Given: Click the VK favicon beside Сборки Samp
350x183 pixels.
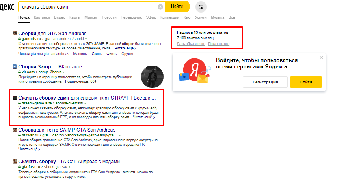Looking at the screenshot, I should (15, 66).
